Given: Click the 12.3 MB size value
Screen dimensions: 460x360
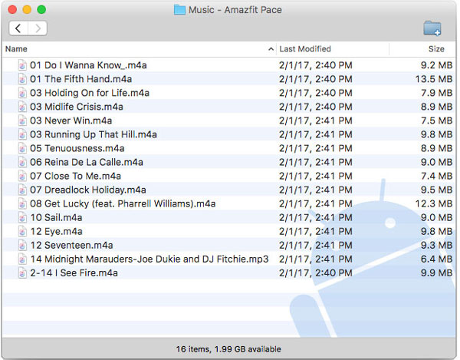Looking at the screenshot, I should (x=434, y=203).
